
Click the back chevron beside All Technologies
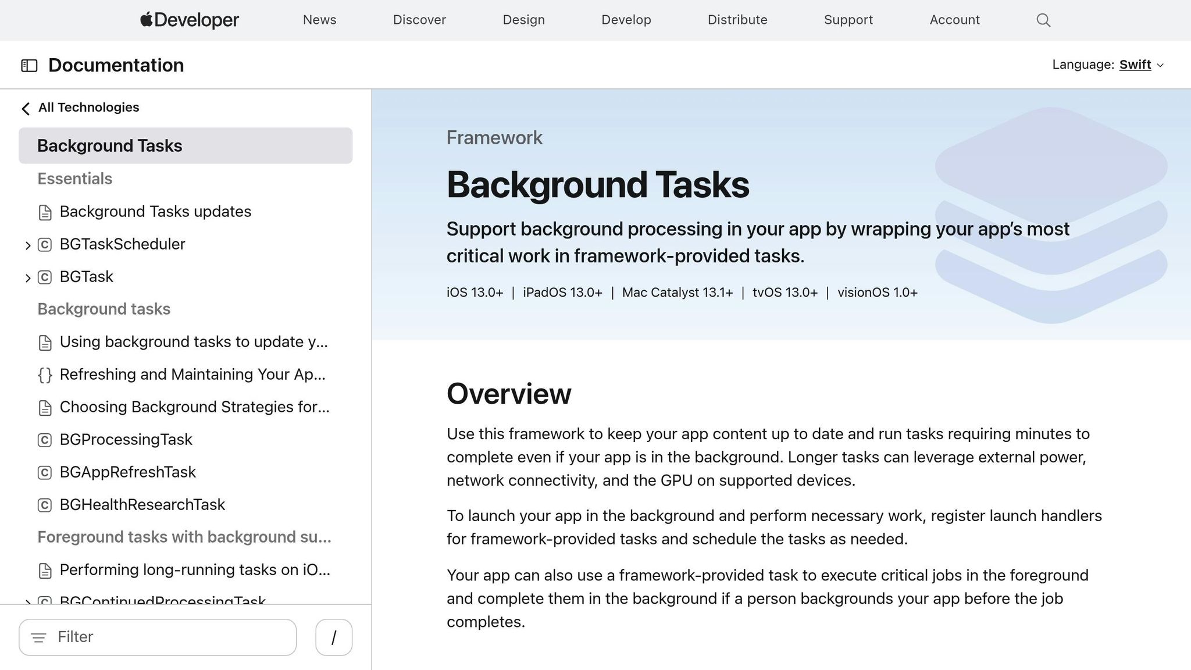tap(26, 108)
